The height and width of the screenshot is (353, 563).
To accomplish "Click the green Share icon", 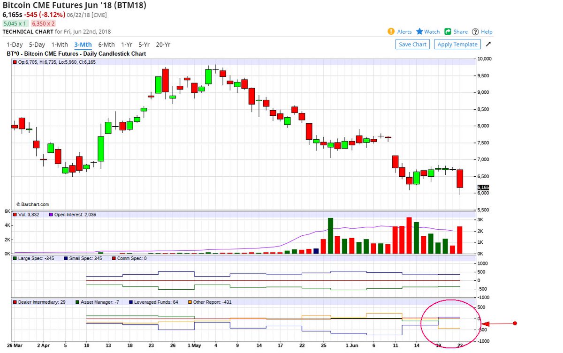I will (x=448, y=31).
